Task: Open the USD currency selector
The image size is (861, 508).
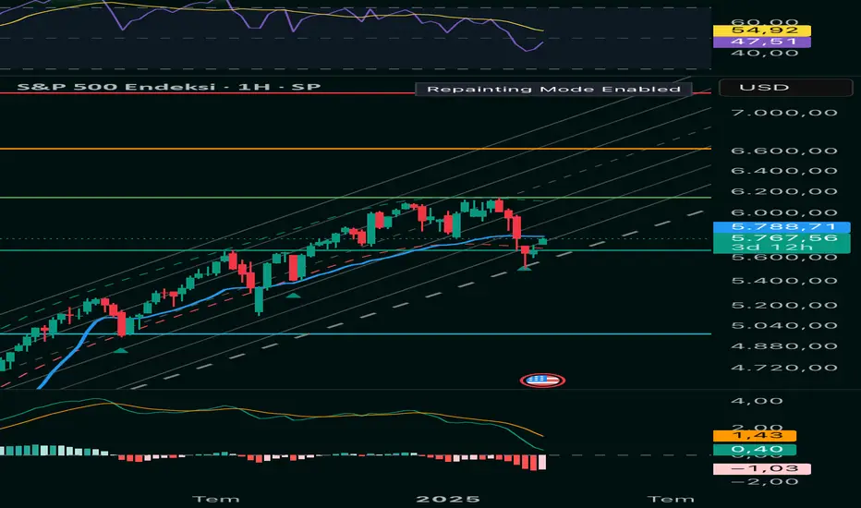Action: point(785,88)
